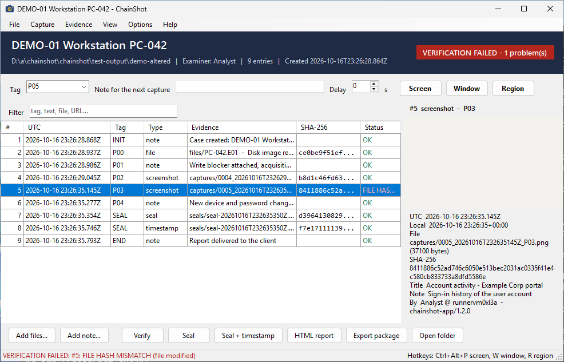Screen dimensions: 564x362
Task: Capture the full Screen
Action: (420, 89)
